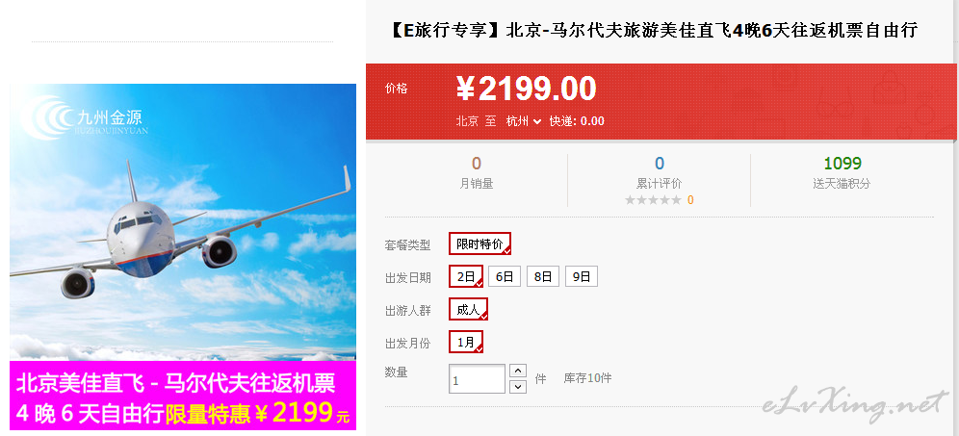Viewport: 959px width, 436px height.
Task: Click the 九州金源 logo icon
Action: pyautogui.click(x=46, y=116)
